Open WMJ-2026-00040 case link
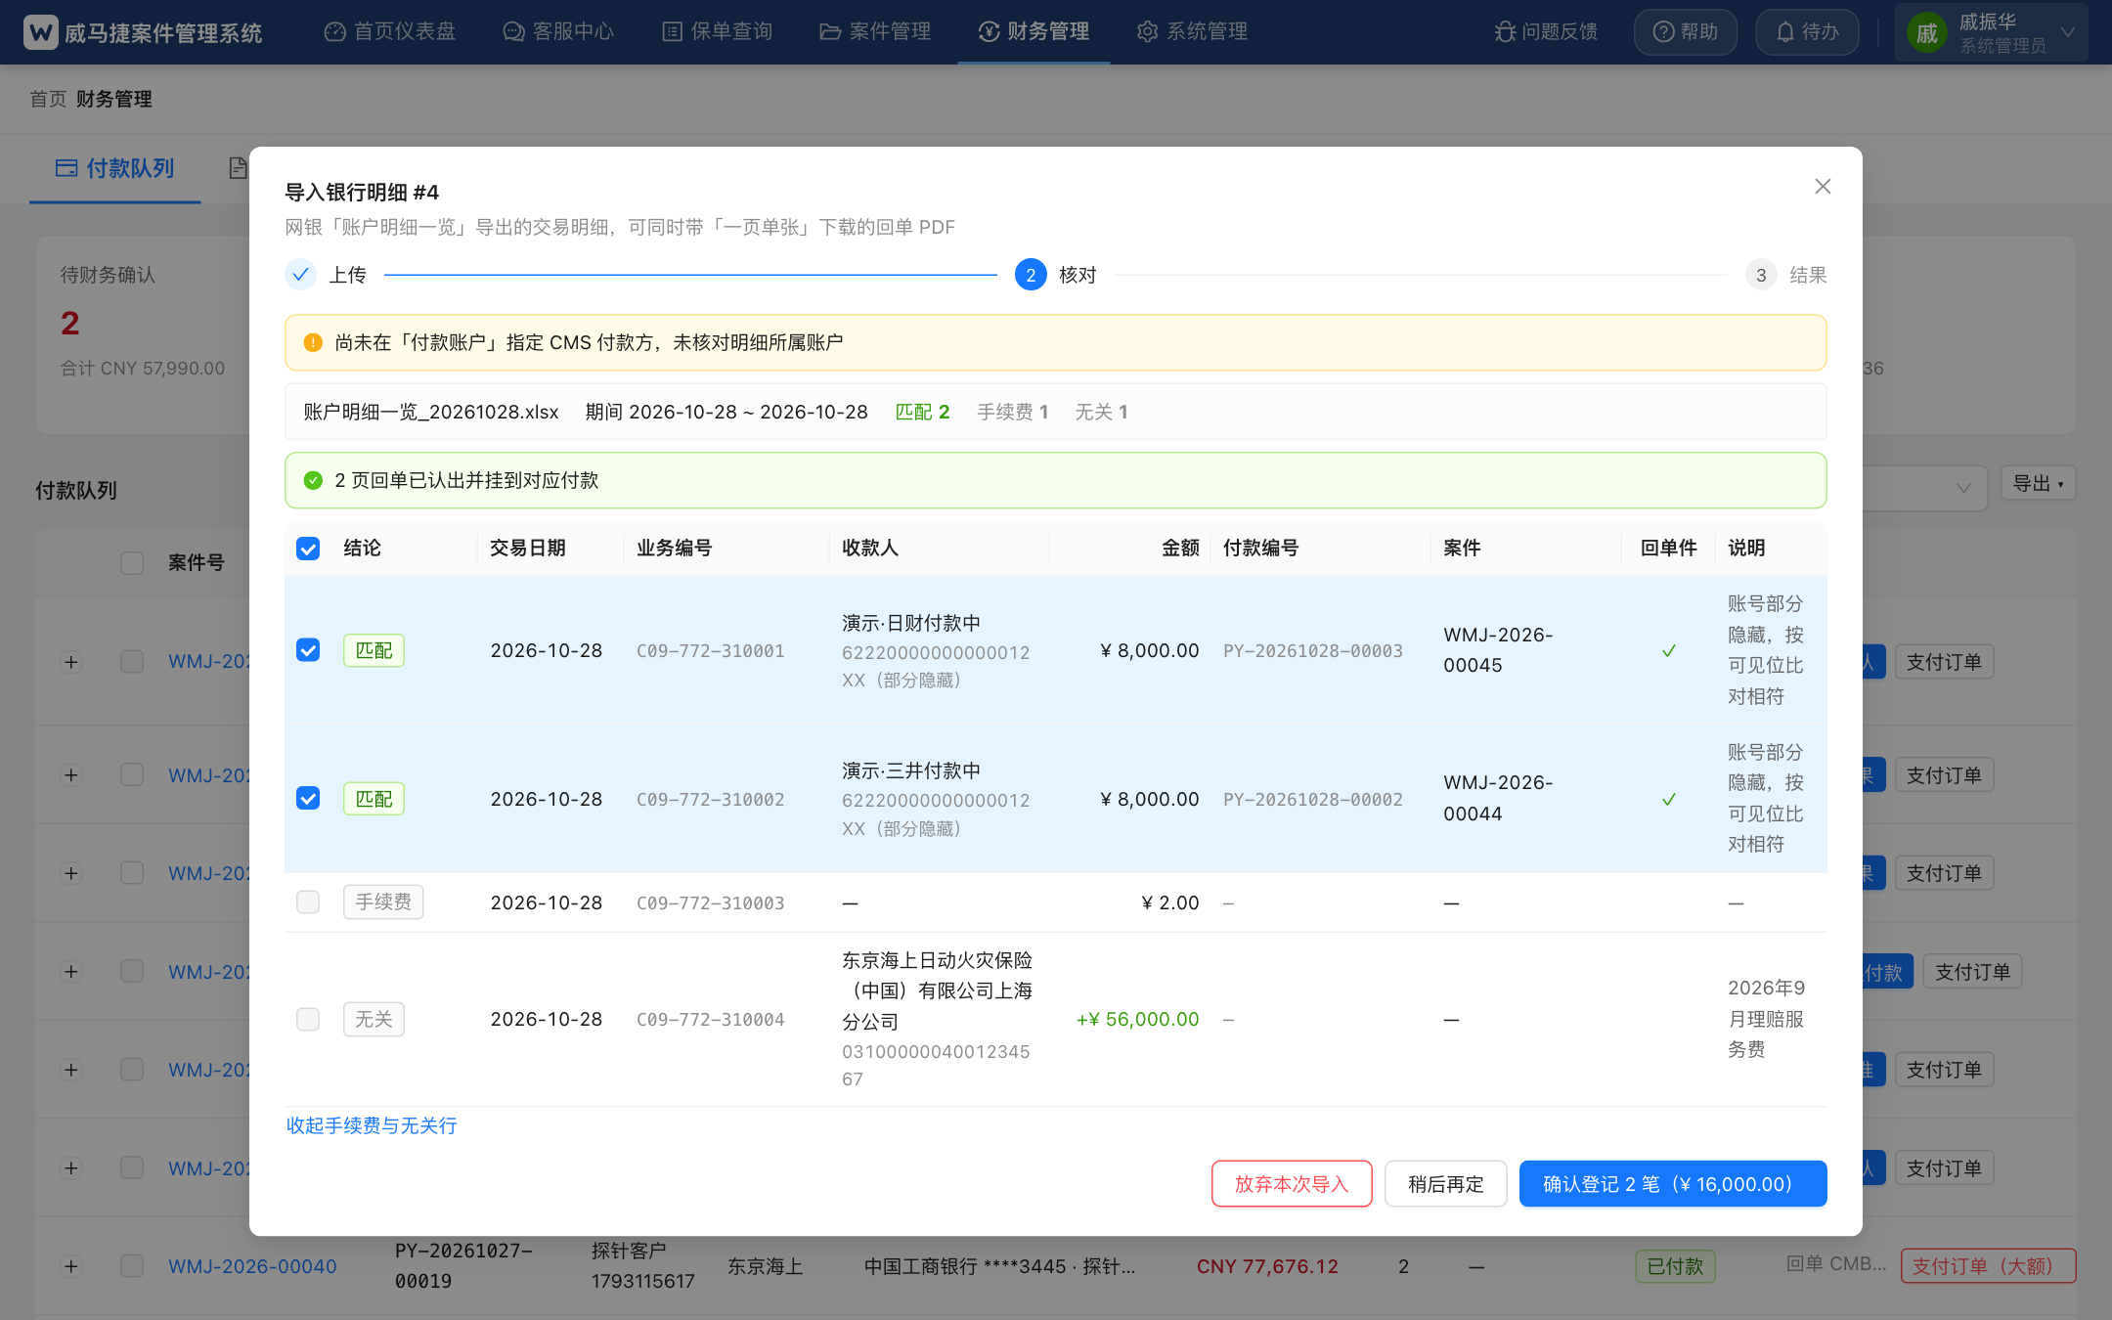This screenshot has width=2112, height=1320. [252, 1266]
